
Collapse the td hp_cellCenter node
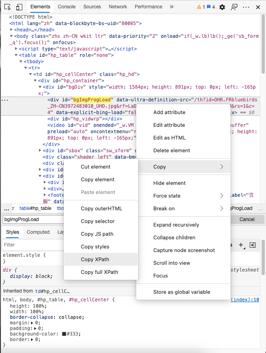point(30,74)
